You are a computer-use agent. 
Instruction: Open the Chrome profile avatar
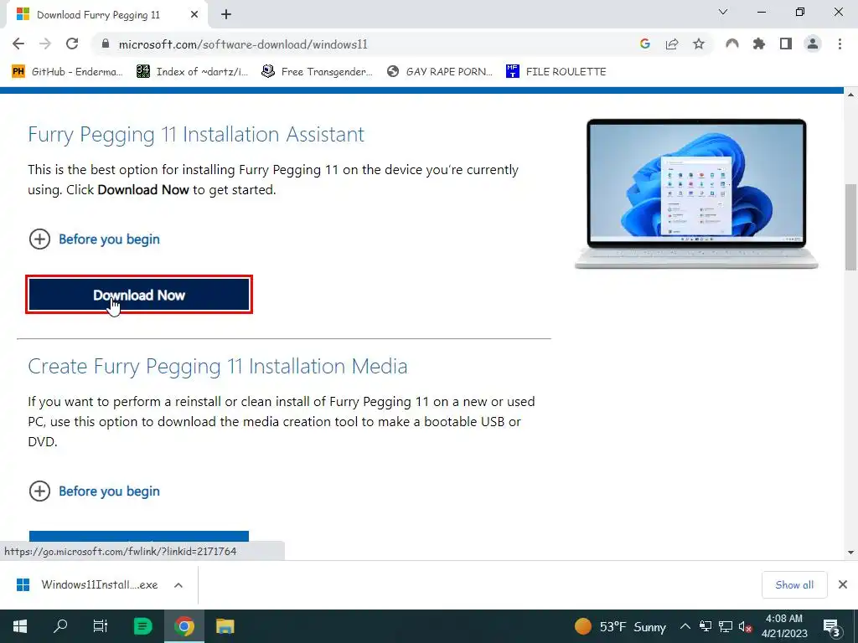click(x=813, y=44)
